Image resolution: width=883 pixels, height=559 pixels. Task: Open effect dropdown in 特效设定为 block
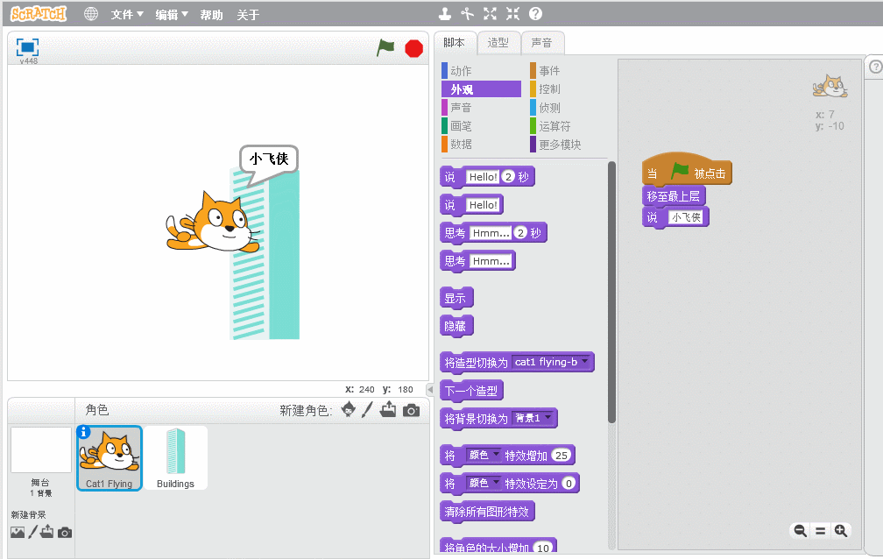click(484, 483)
